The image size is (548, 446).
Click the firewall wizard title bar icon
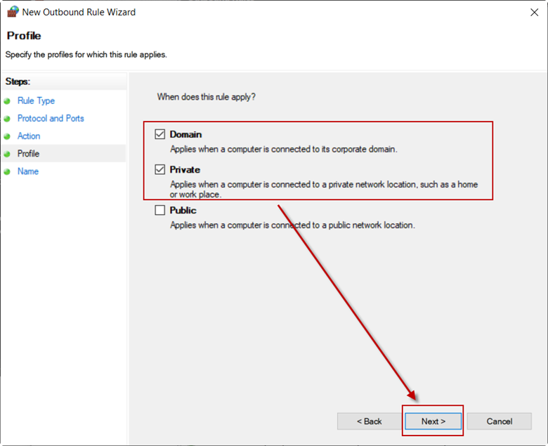tap(13, 12)
